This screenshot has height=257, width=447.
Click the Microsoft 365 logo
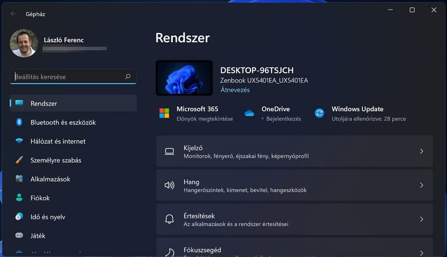[164, 113]
